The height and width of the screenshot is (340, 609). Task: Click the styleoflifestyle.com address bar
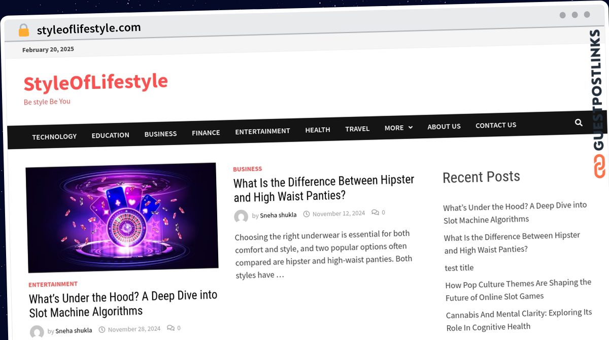coord(89,29)
